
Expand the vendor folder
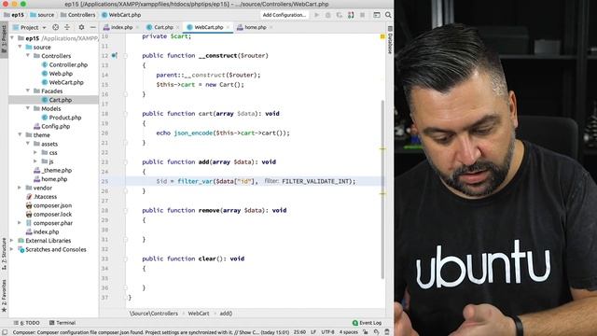point(21,188)
